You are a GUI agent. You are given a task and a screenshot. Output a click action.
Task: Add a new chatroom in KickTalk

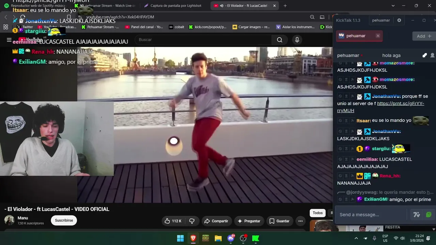coord(424,36)
